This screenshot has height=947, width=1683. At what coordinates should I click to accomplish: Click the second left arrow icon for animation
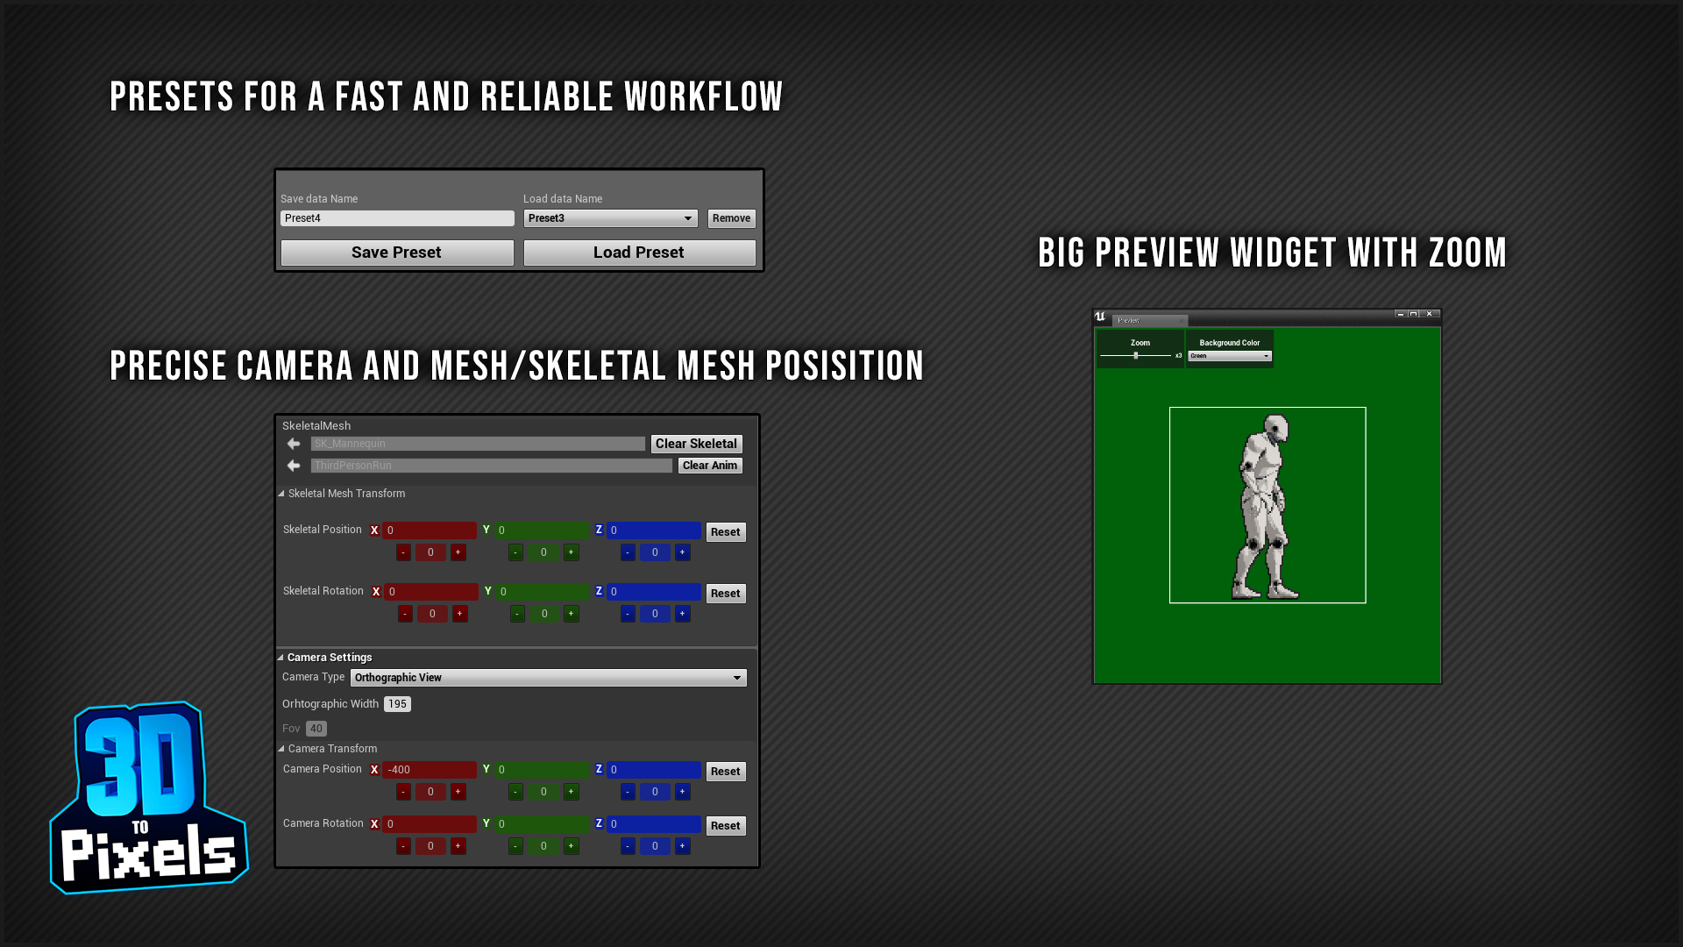[295, 465]
